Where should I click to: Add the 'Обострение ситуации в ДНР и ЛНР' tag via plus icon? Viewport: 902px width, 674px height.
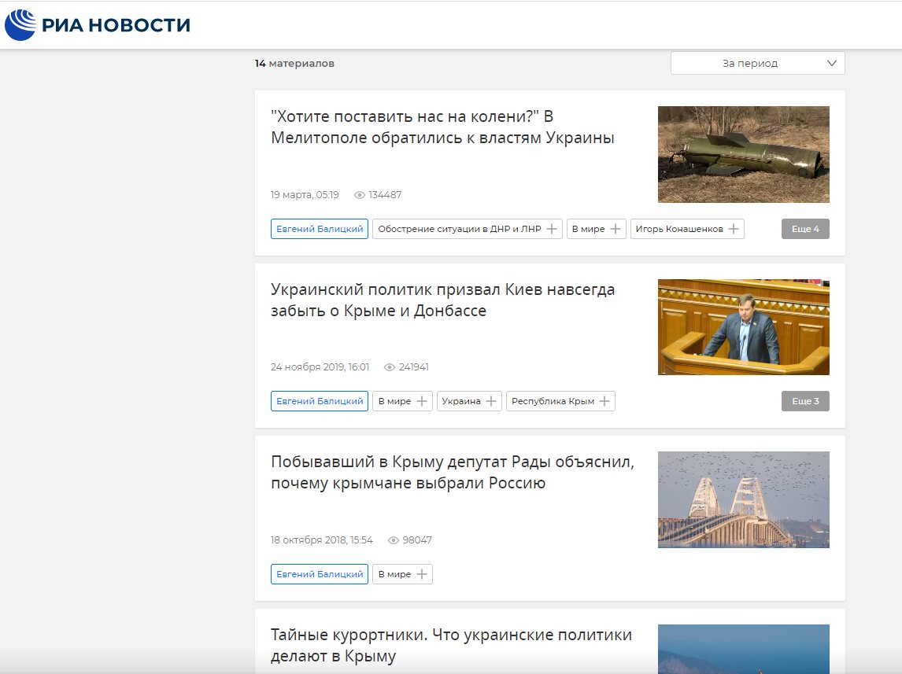pos(552,229)
